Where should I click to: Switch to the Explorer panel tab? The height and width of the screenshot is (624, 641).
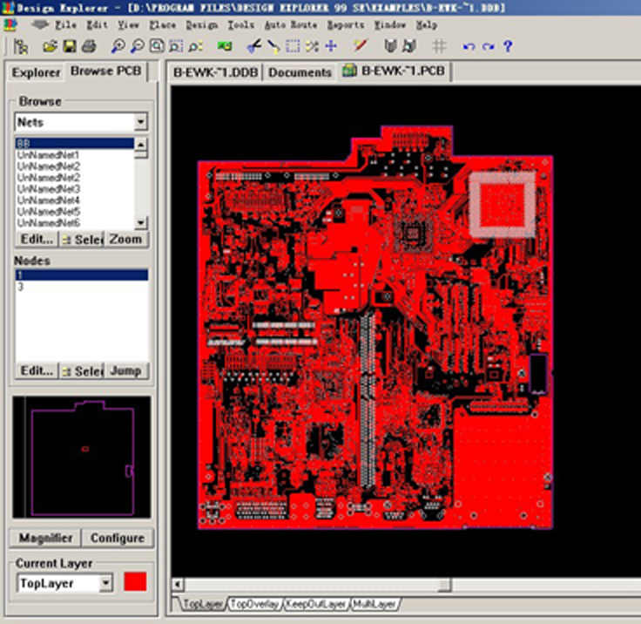tap(36, 73)
